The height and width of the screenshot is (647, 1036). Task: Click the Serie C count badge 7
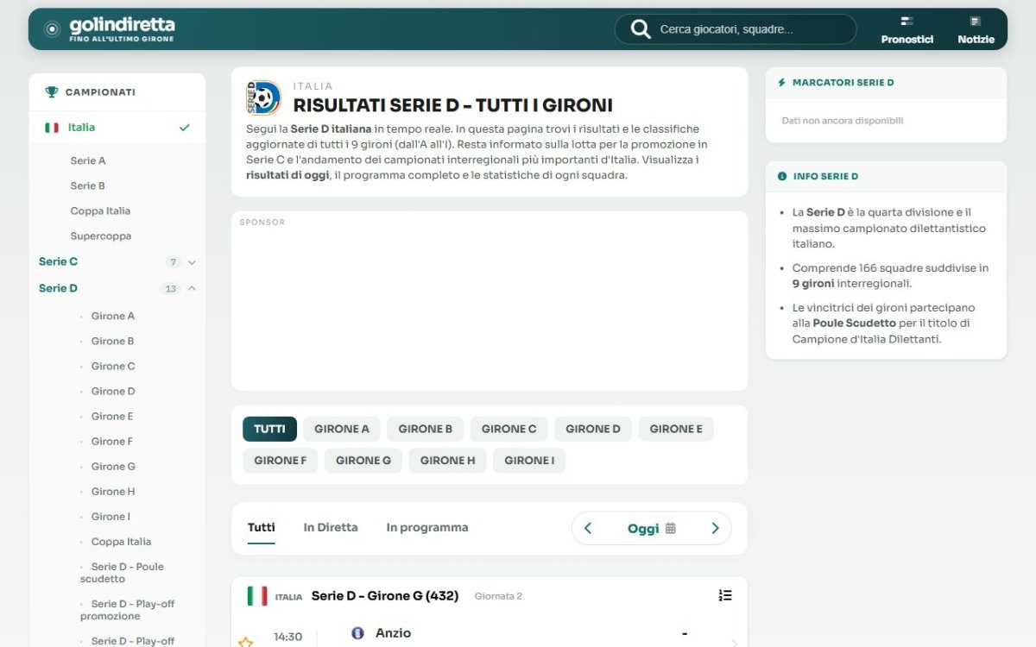[173, 262]
